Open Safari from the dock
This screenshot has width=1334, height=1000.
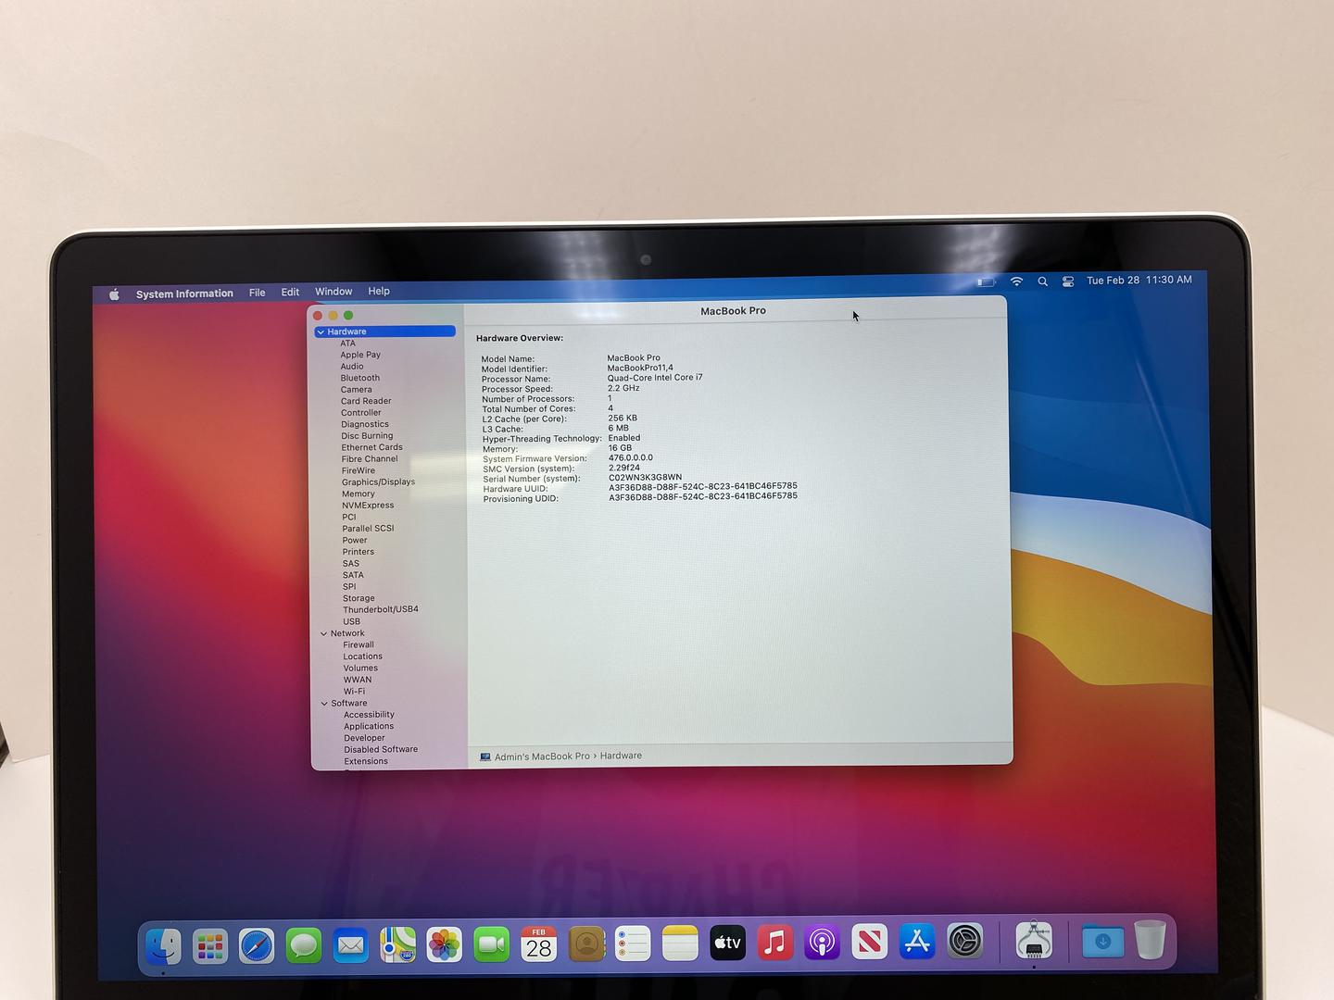(x=257, y=945)
